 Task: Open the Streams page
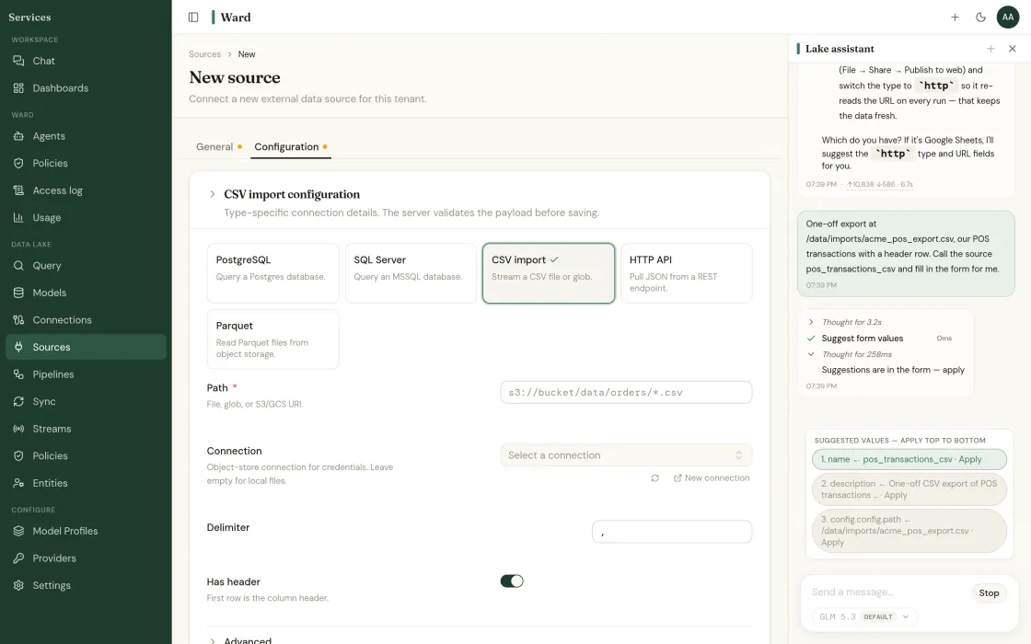(86, 429)
